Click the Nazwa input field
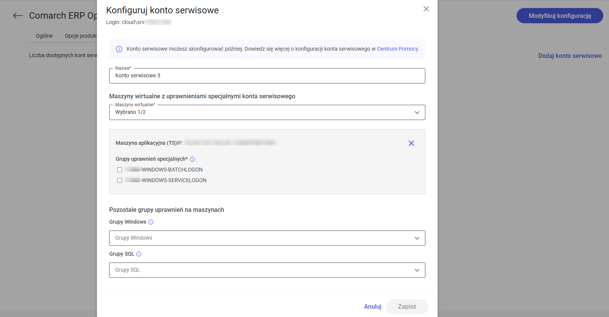The width and height of the screenshot is (609, 317). click(267, 76)
